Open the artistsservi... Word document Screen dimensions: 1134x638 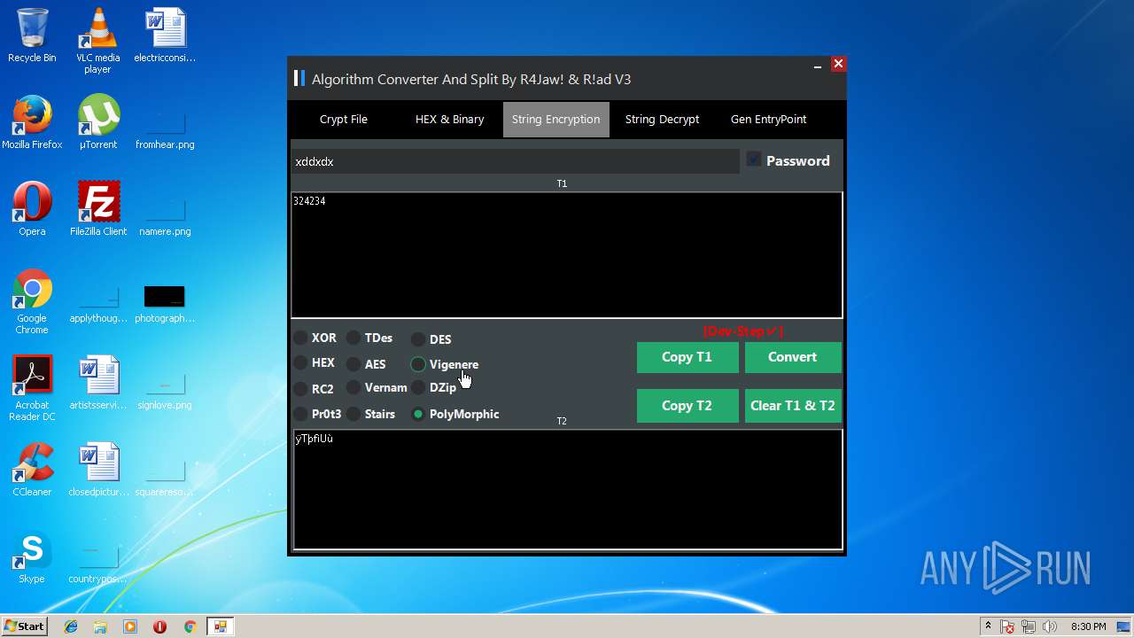tap(97, 383)
